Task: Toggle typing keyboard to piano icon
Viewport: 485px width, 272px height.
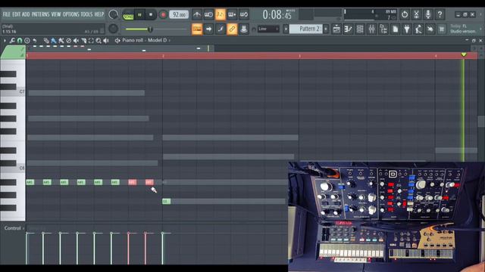Action: [x=197, y=29]
